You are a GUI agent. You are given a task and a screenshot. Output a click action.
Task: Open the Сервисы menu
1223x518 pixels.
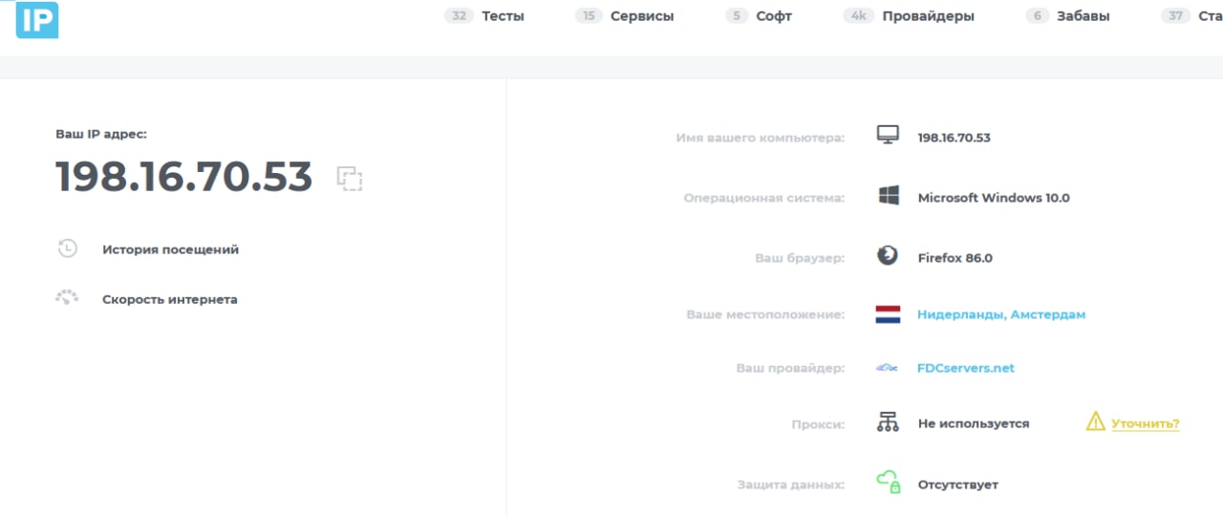point(642,16)
